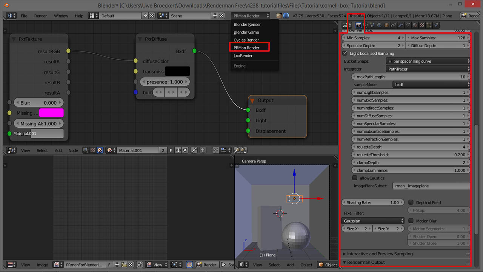Enable Motion Blur checkbox
Image resolution: width=483 pixels, height=272 pixels.
pyautogui.click(x=411, y=221)
